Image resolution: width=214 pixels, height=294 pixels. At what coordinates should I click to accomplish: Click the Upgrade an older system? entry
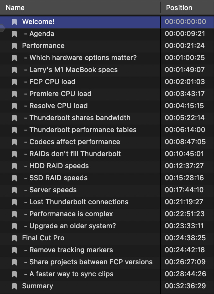pyautogui.click(x=107, y=226)
